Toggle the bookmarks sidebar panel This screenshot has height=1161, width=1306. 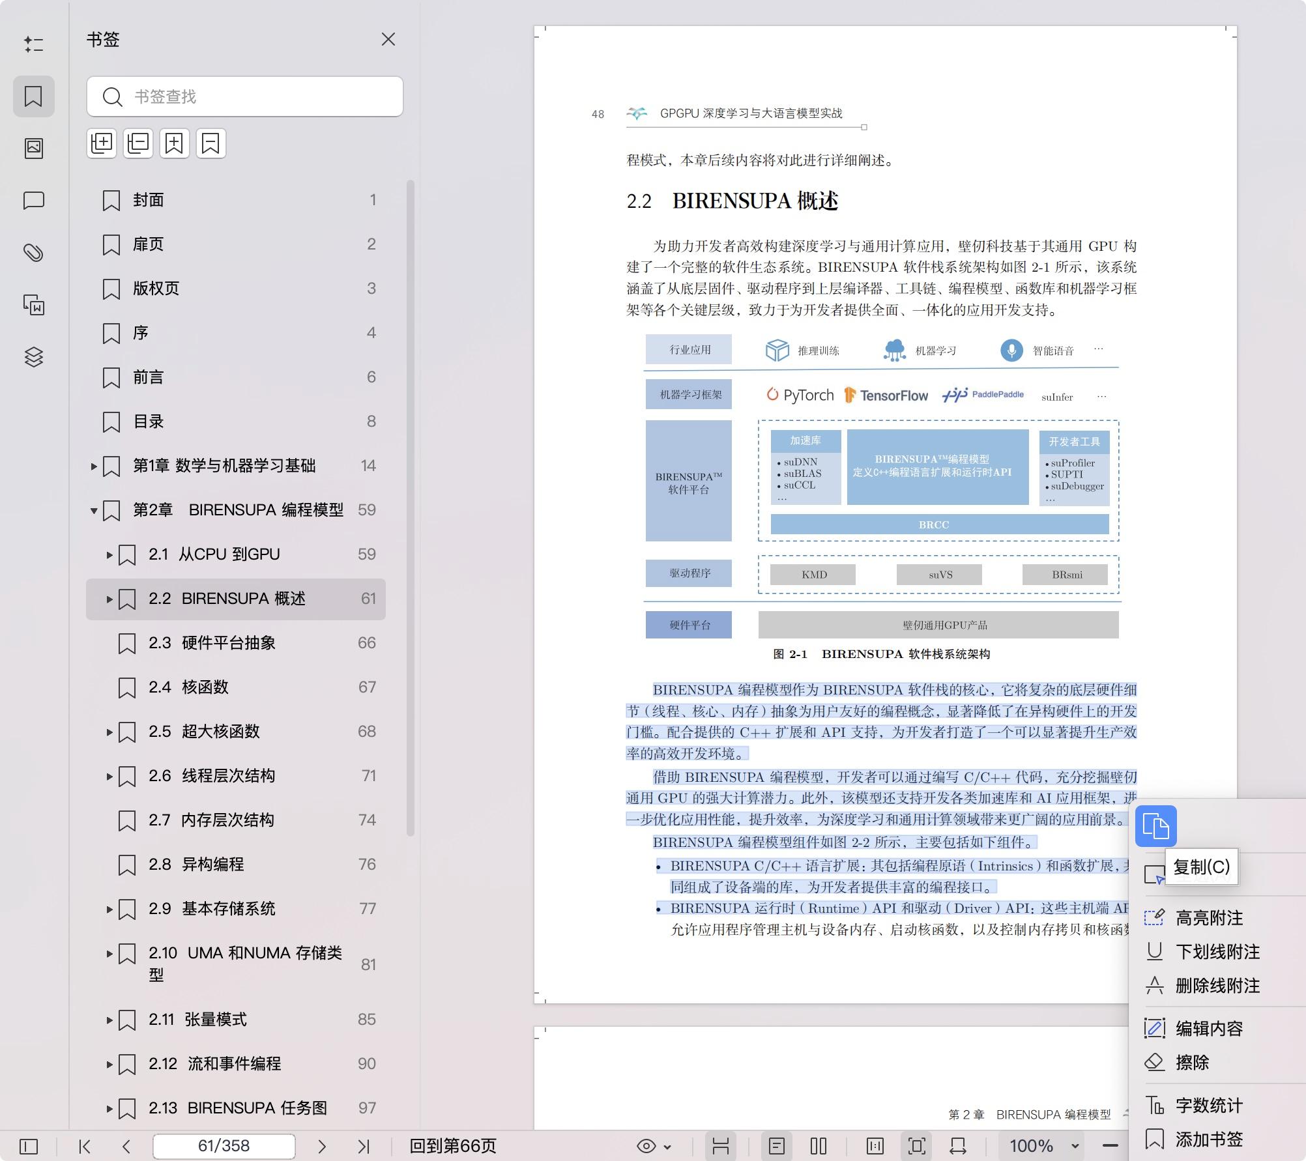click(x=34, y=96)
